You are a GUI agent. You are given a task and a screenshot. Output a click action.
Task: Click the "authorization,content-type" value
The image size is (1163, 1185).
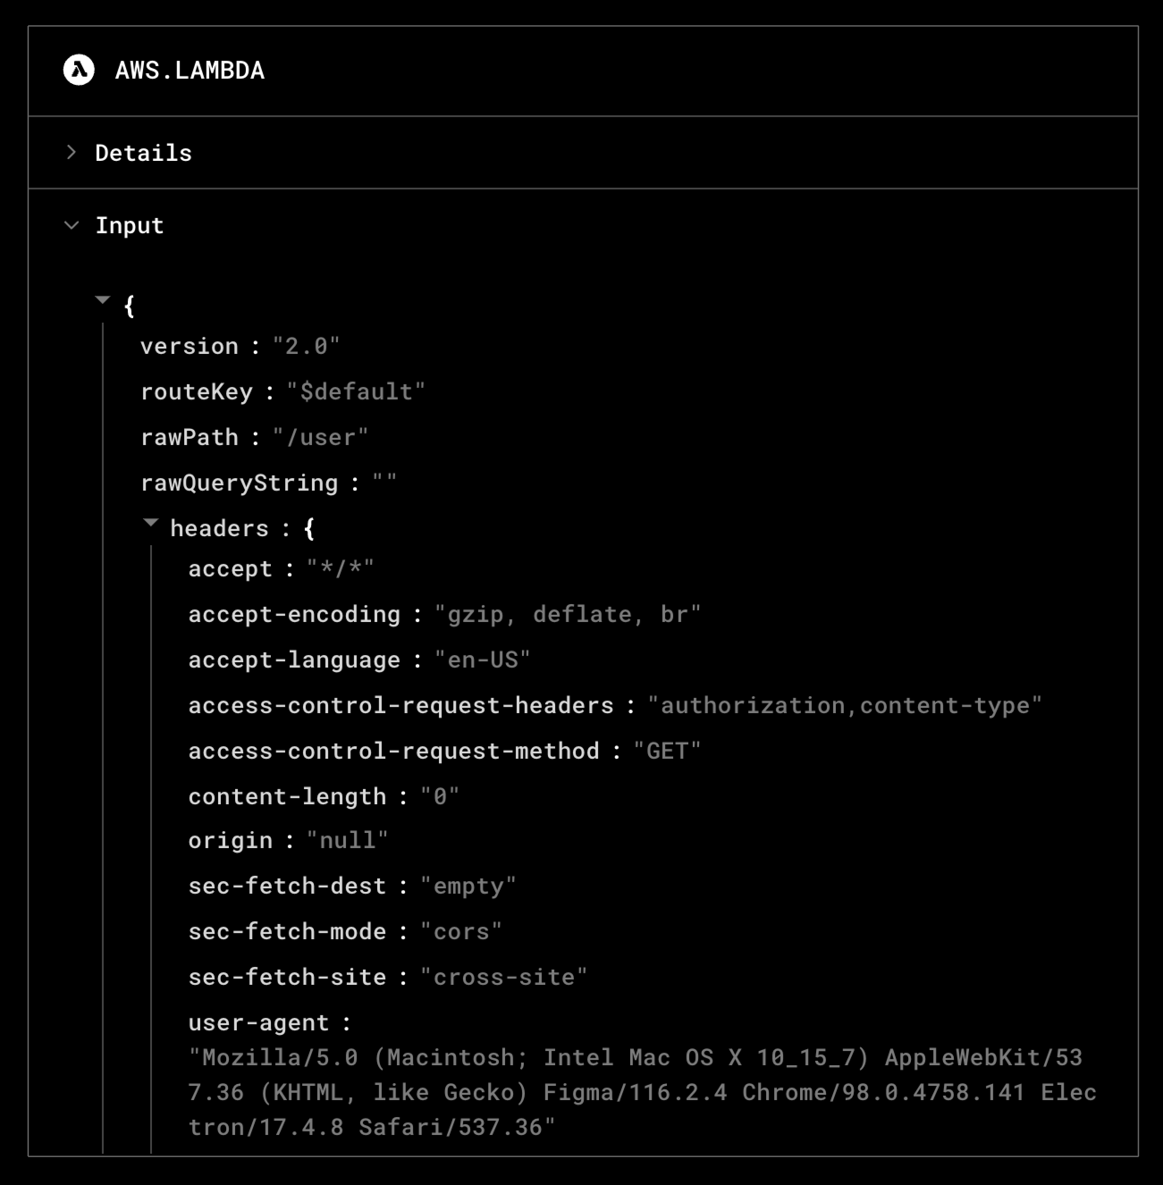(845, 706)
